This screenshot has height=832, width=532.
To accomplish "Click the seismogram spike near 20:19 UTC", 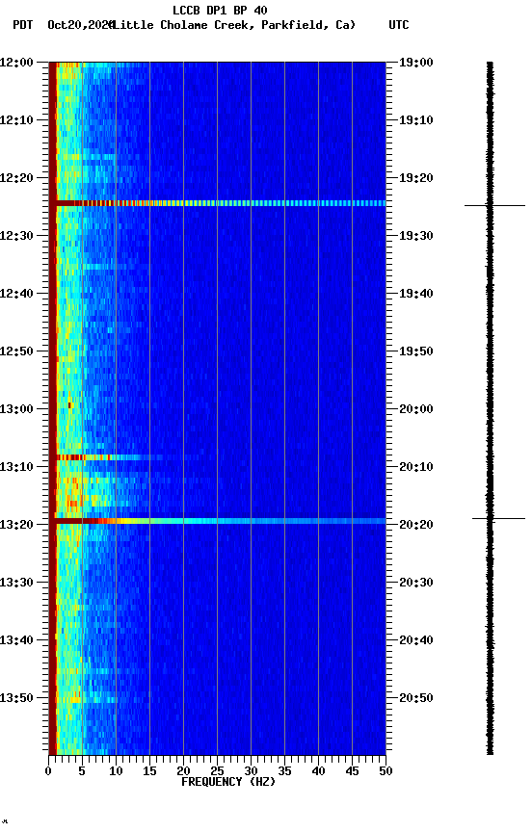I will [x=498, y=518].
